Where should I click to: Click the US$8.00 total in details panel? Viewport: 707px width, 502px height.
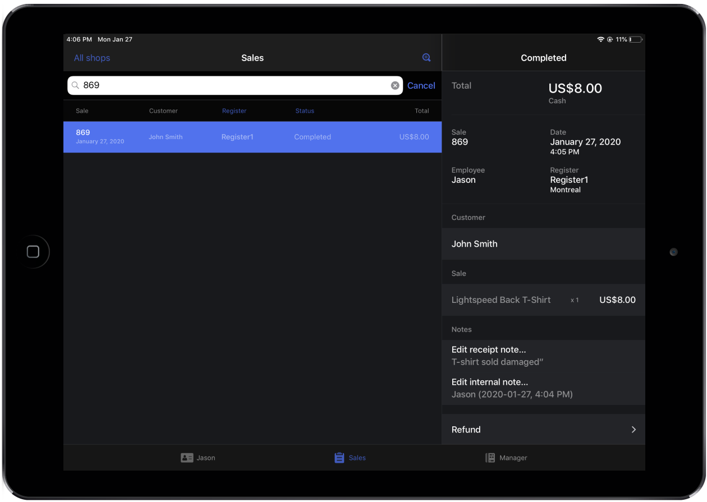pos(575,89)
